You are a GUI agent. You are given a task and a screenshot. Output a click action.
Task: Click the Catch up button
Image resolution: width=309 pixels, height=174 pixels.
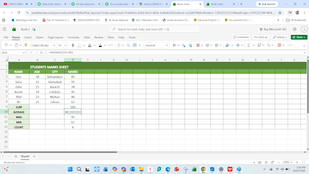pos(261,37)
